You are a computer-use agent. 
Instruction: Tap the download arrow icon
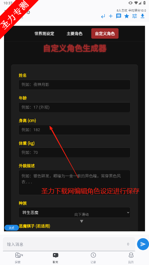(x=142, y=16)
